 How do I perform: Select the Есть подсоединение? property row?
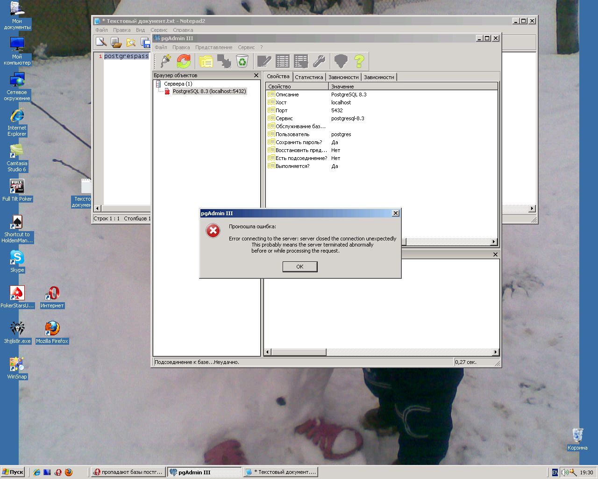coord(382,158)
